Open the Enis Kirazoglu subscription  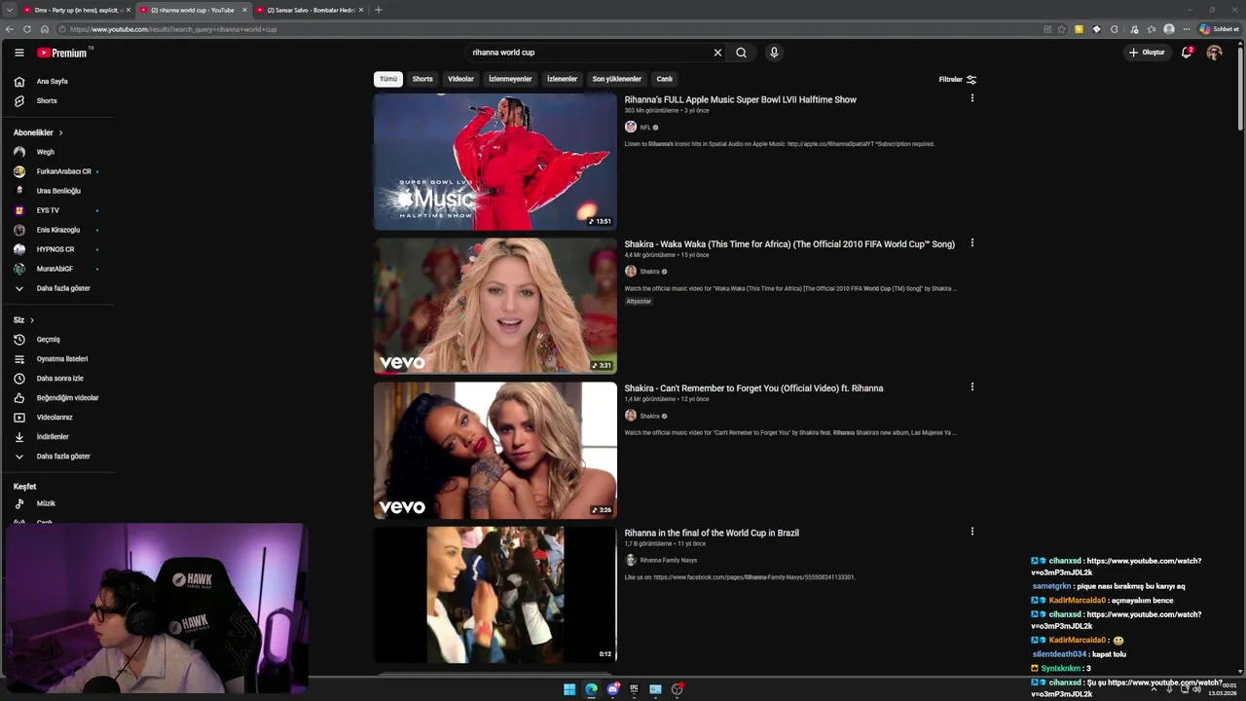point(58,230)
